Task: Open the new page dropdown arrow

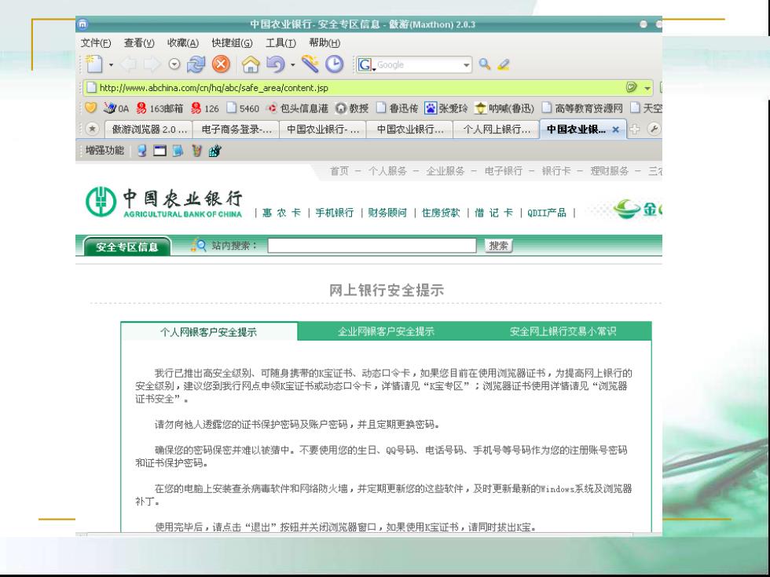Action: pyautogui.click(x=111, y=64)
